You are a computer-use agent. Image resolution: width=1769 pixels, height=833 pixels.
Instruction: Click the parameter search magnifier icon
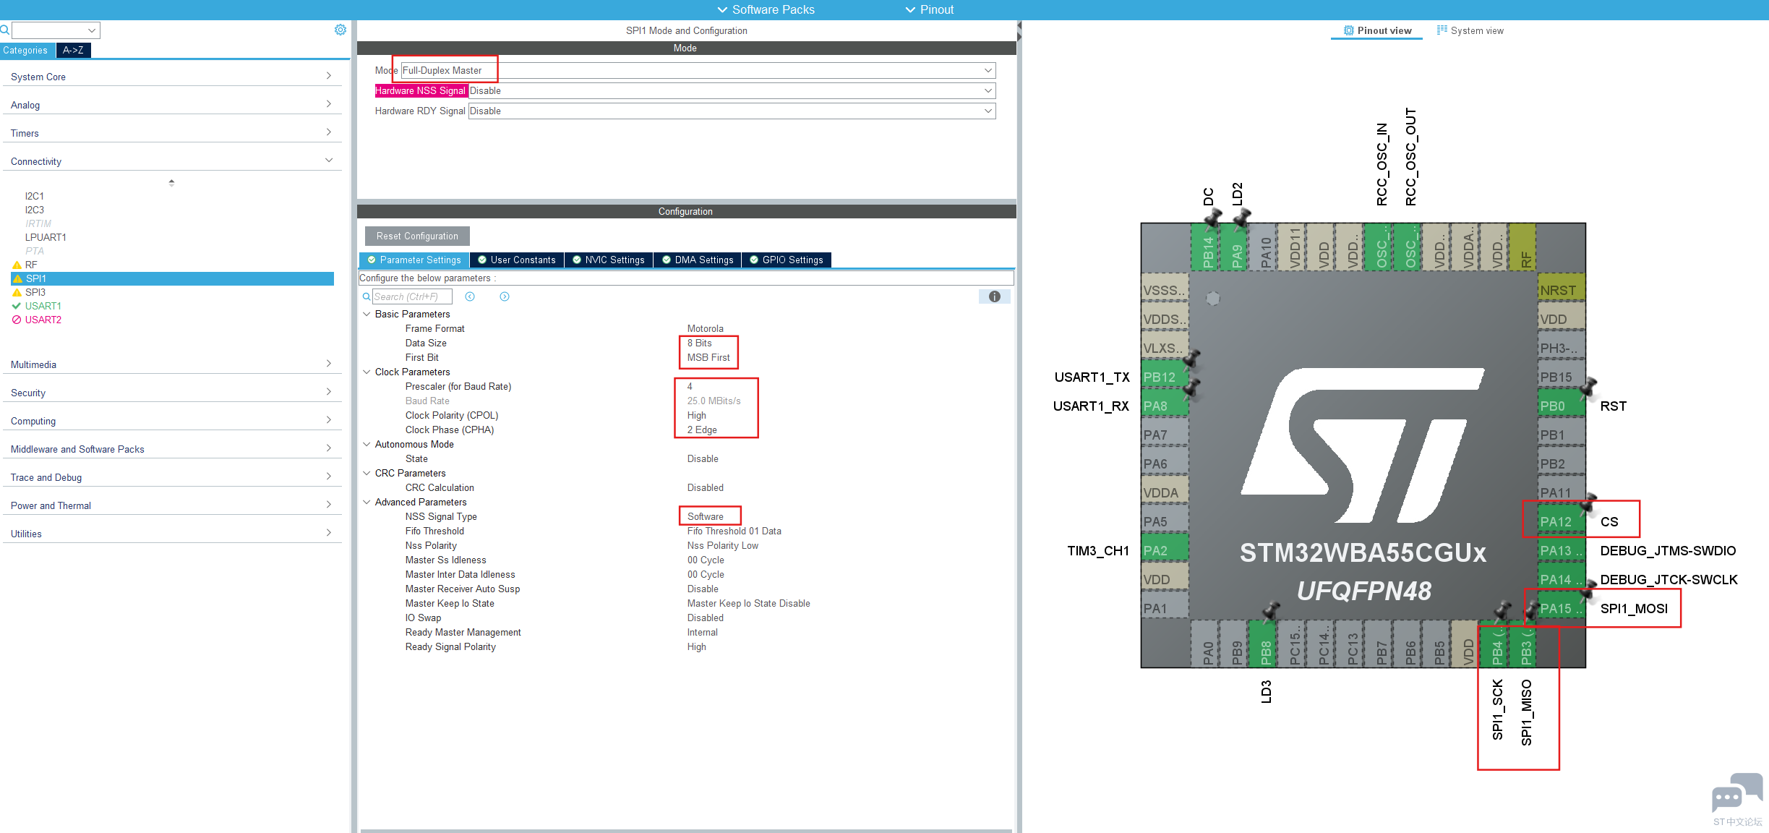[x=367, y=296]
